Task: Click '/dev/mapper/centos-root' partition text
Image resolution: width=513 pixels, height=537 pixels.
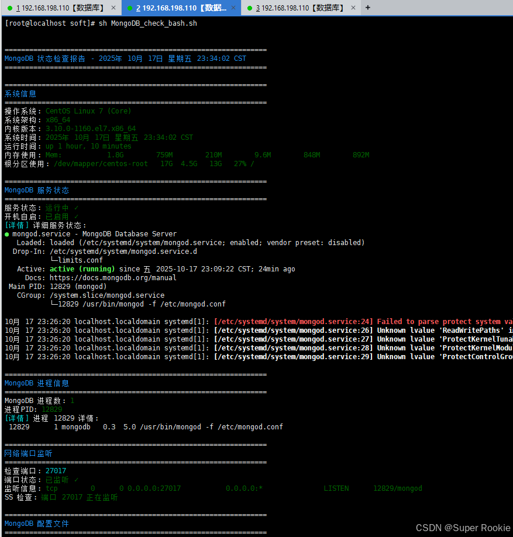Action: pyautogui.click(x=101, y=164)
